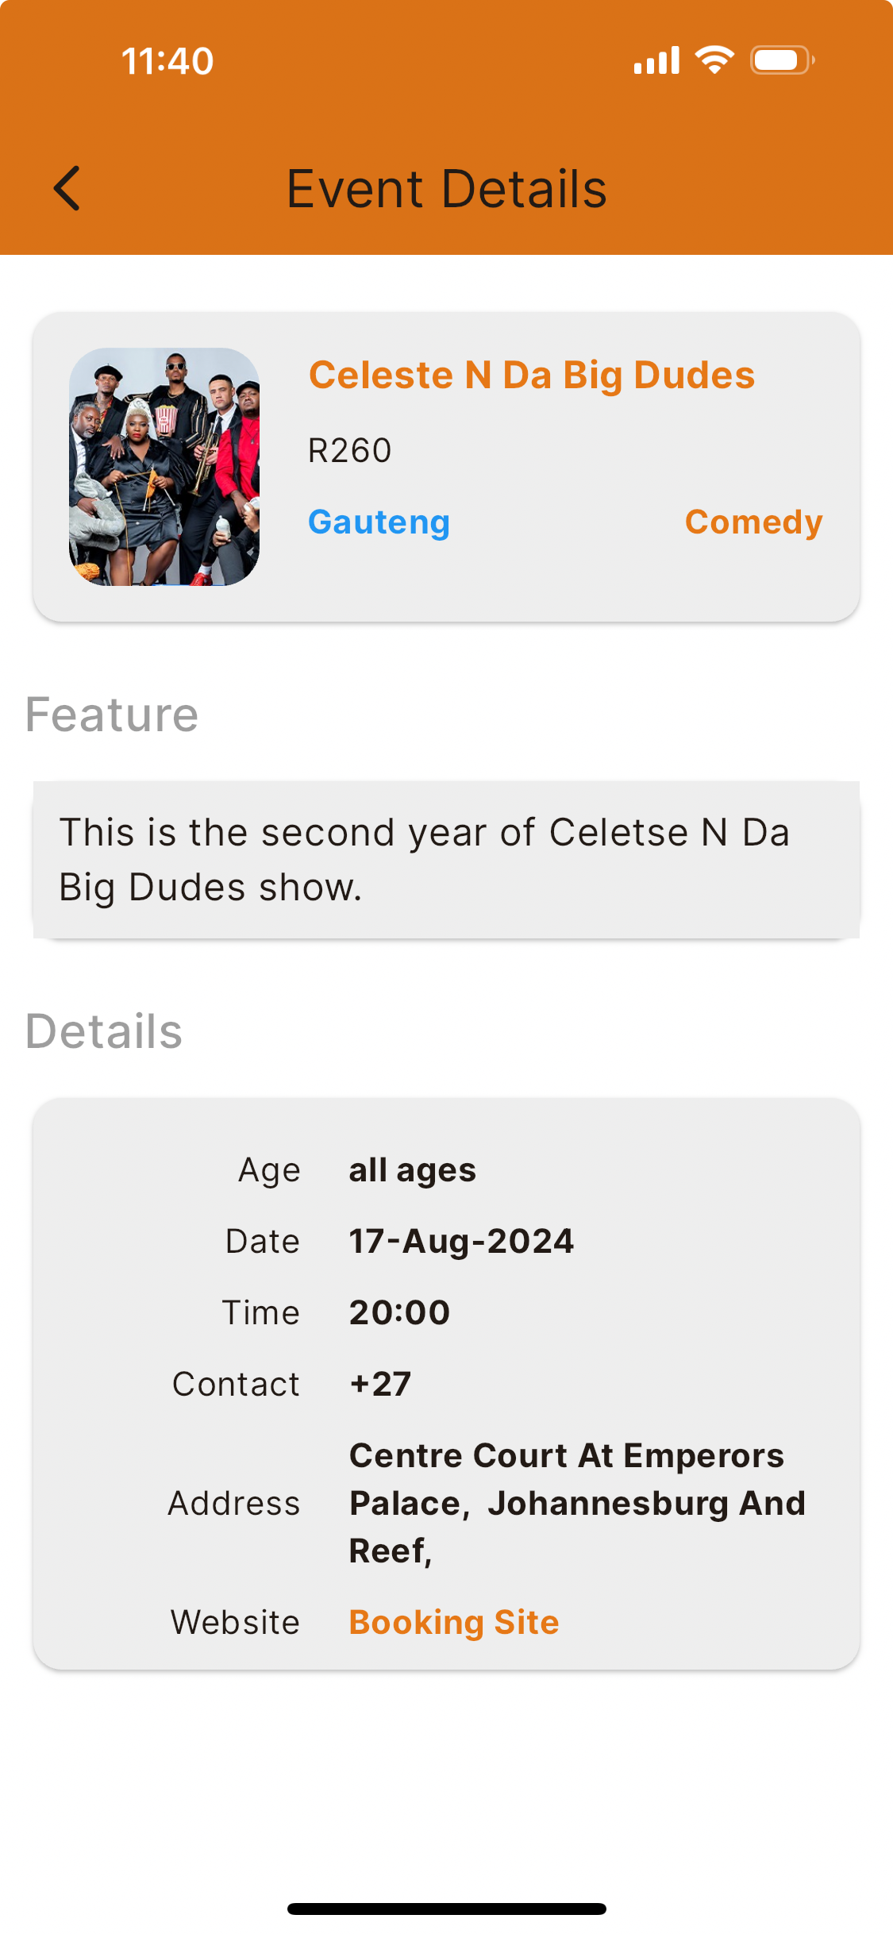The width and height of the screenshot is (893, 1934).
Task: Tap the Gauteng region link
Action: tap(379, 522)
